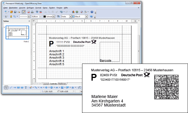Select the Line with arrow tool
Screen dimensions: 188x113
point(15,87)
